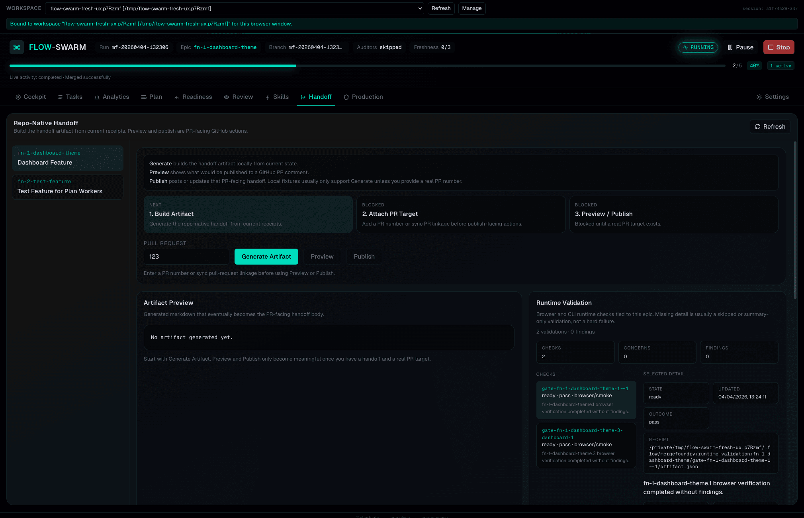Click the Epic fn-1-dashboard-theme chip
Screen dimensions: 804x518
pyautogui.click(x=218, y=47)
